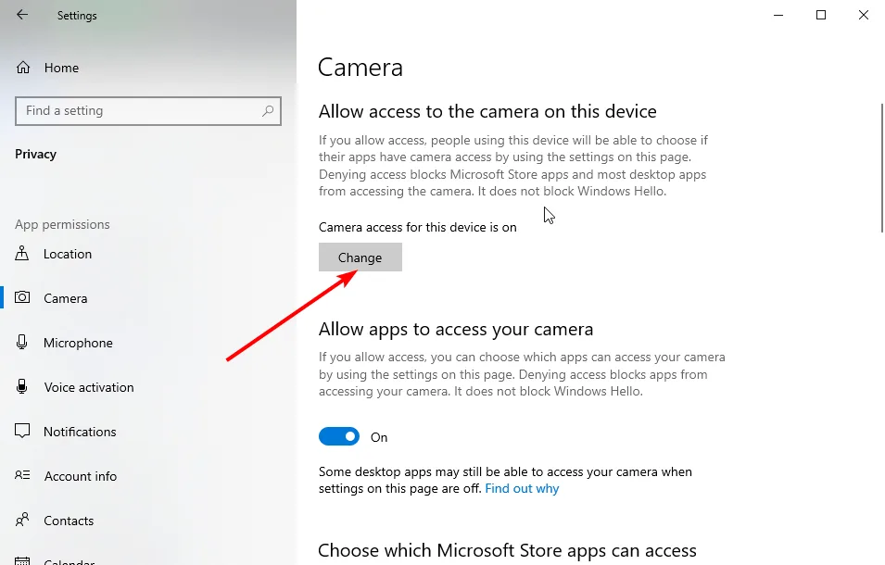Click the Home icon in sidebar

tap(23, 68)
